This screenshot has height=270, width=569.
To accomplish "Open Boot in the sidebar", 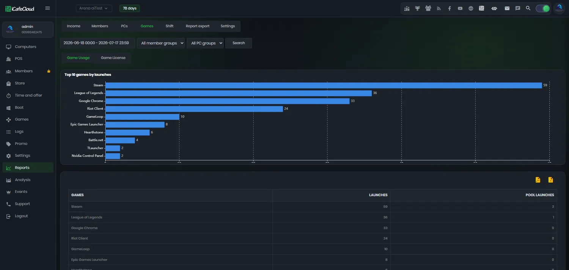I will pyautogui.click(x=28, y=107).
